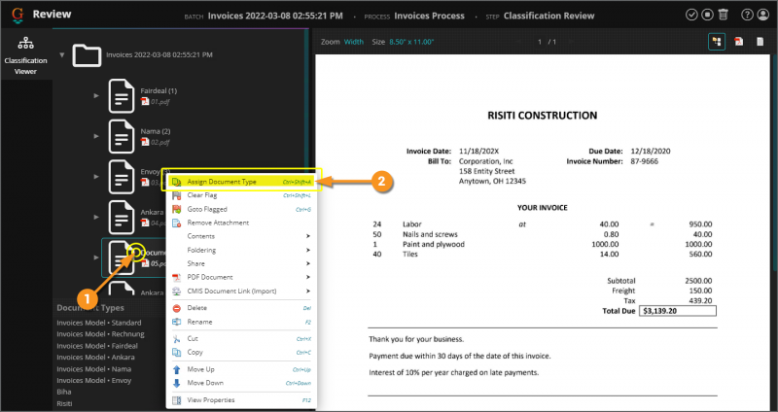Choose Clear Flag in context menu
Image resolution: width=778 pixels, height=412 pixels.
pos(242,195)
